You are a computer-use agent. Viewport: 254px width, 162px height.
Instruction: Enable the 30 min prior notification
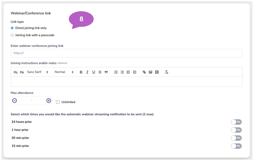[236, 138]
